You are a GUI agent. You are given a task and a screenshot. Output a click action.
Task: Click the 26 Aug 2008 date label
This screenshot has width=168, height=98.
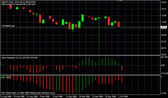pyautogui.click(x=19, y=96)
